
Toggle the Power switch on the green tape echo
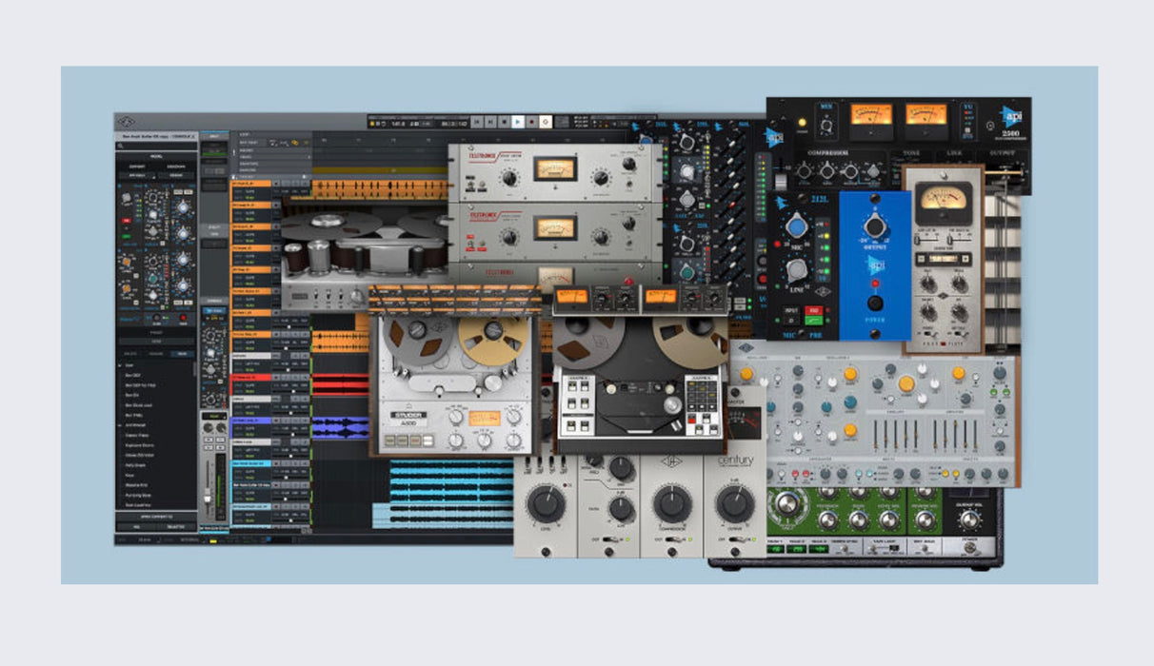coord(970,548)
